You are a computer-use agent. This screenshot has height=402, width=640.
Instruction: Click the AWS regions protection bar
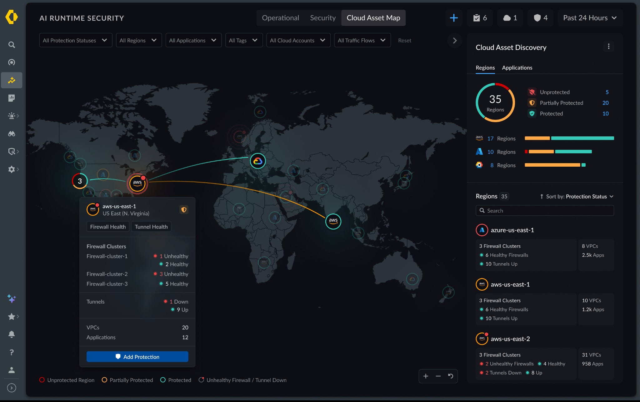click(x=569, y=138)
